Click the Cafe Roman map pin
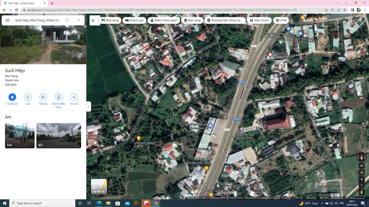369x207 pixels. [303, 18]
